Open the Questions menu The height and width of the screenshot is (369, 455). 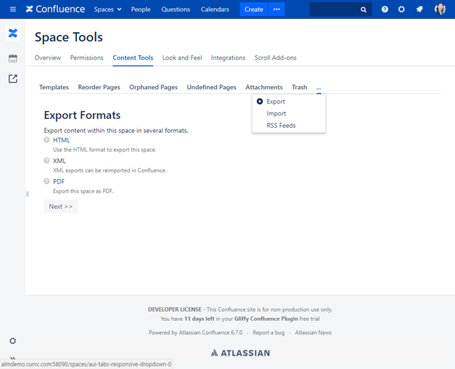(175, 9)
